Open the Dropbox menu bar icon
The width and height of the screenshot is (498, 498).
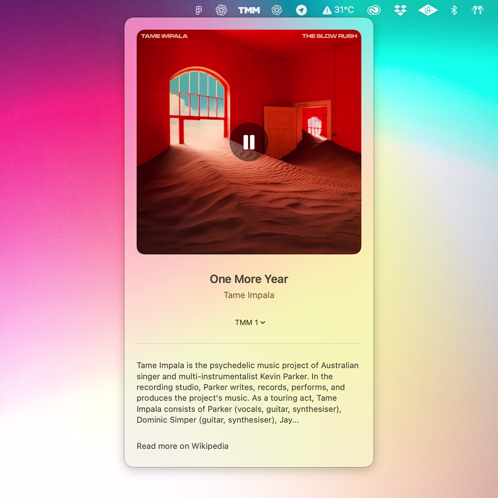400,10
